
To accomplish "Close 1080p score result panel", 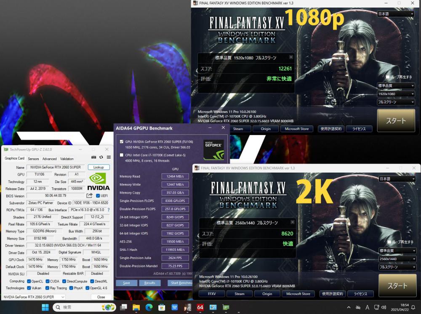I will (x=291, y=57).
